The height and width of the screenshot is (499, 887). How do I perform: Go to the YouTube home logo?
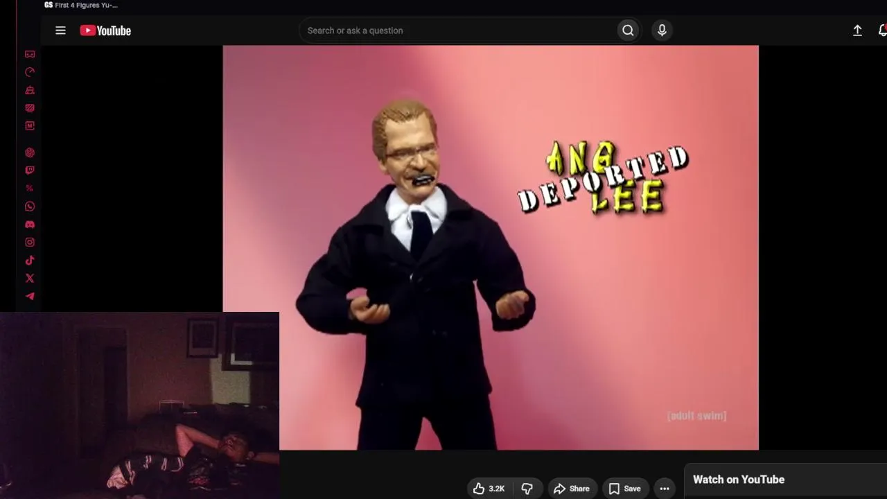coord(105,30)
